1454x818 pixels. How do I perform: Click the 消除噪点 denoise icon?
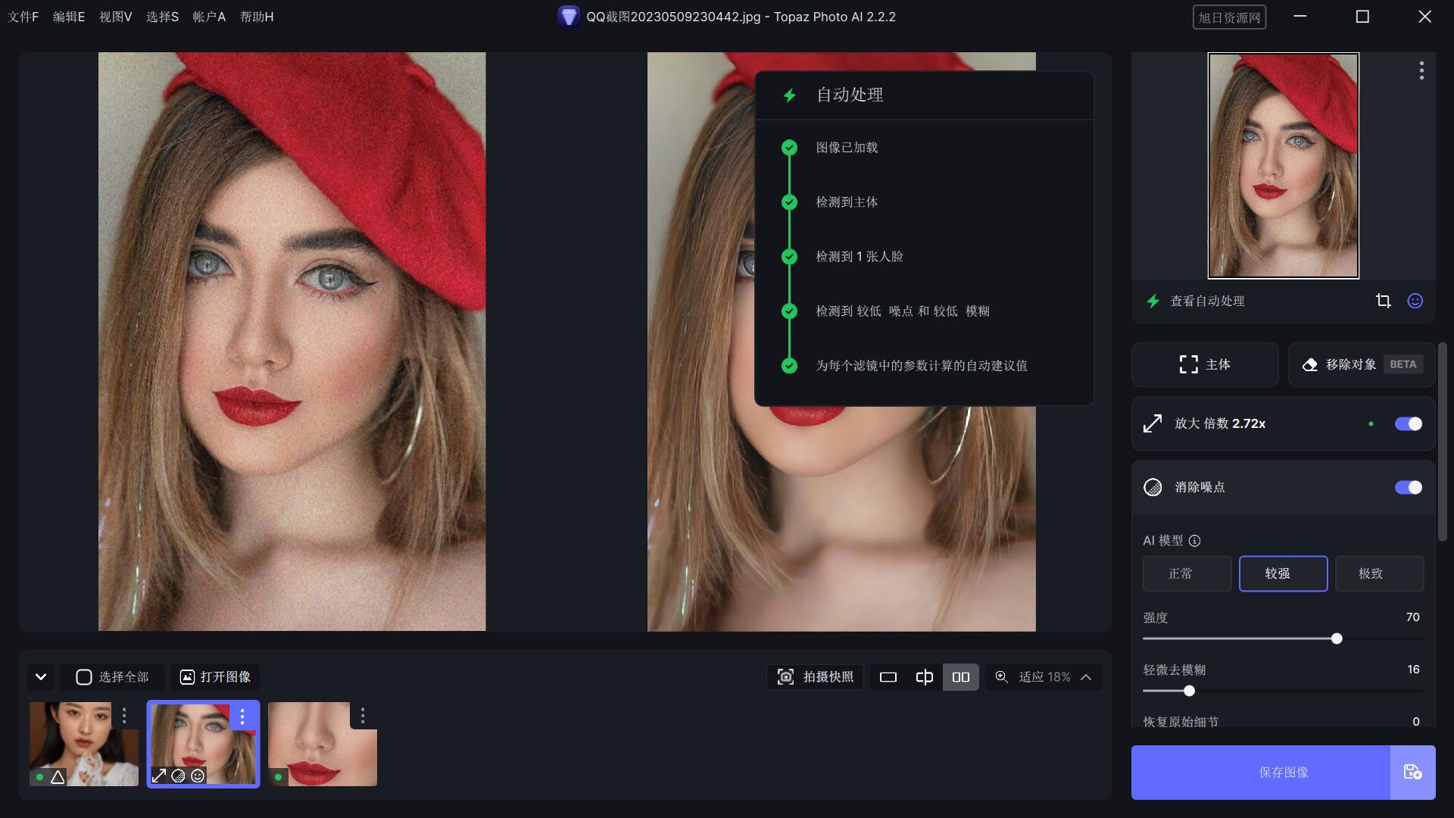pos(1153,487)
